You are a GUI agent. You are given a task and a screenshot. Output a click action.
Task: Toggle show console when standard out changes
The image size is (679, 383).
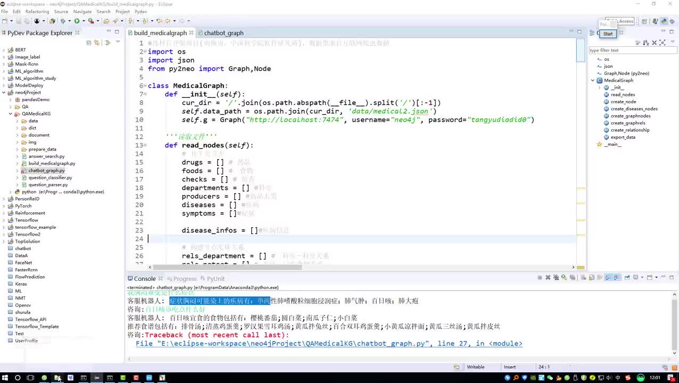point(608,277)
